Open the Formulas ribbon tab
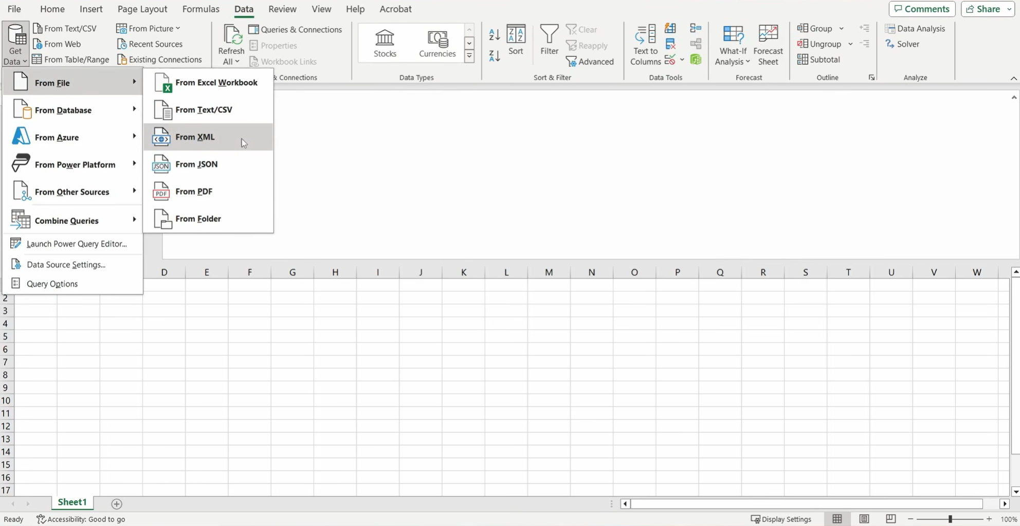This screenshot has width=1020, height=526. 201,9
